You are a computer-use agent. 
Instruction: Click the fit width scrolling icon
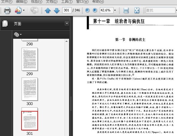126,10
